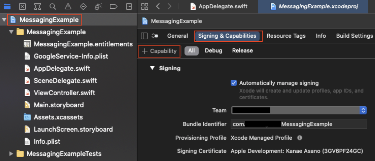This screenshot has width=375, height=161.
Task: Open the Project navigator folder icon
Action: [7, 7]
